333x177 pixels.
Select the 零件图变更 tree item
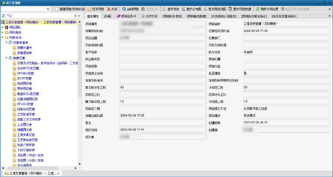tap(24, 89)
